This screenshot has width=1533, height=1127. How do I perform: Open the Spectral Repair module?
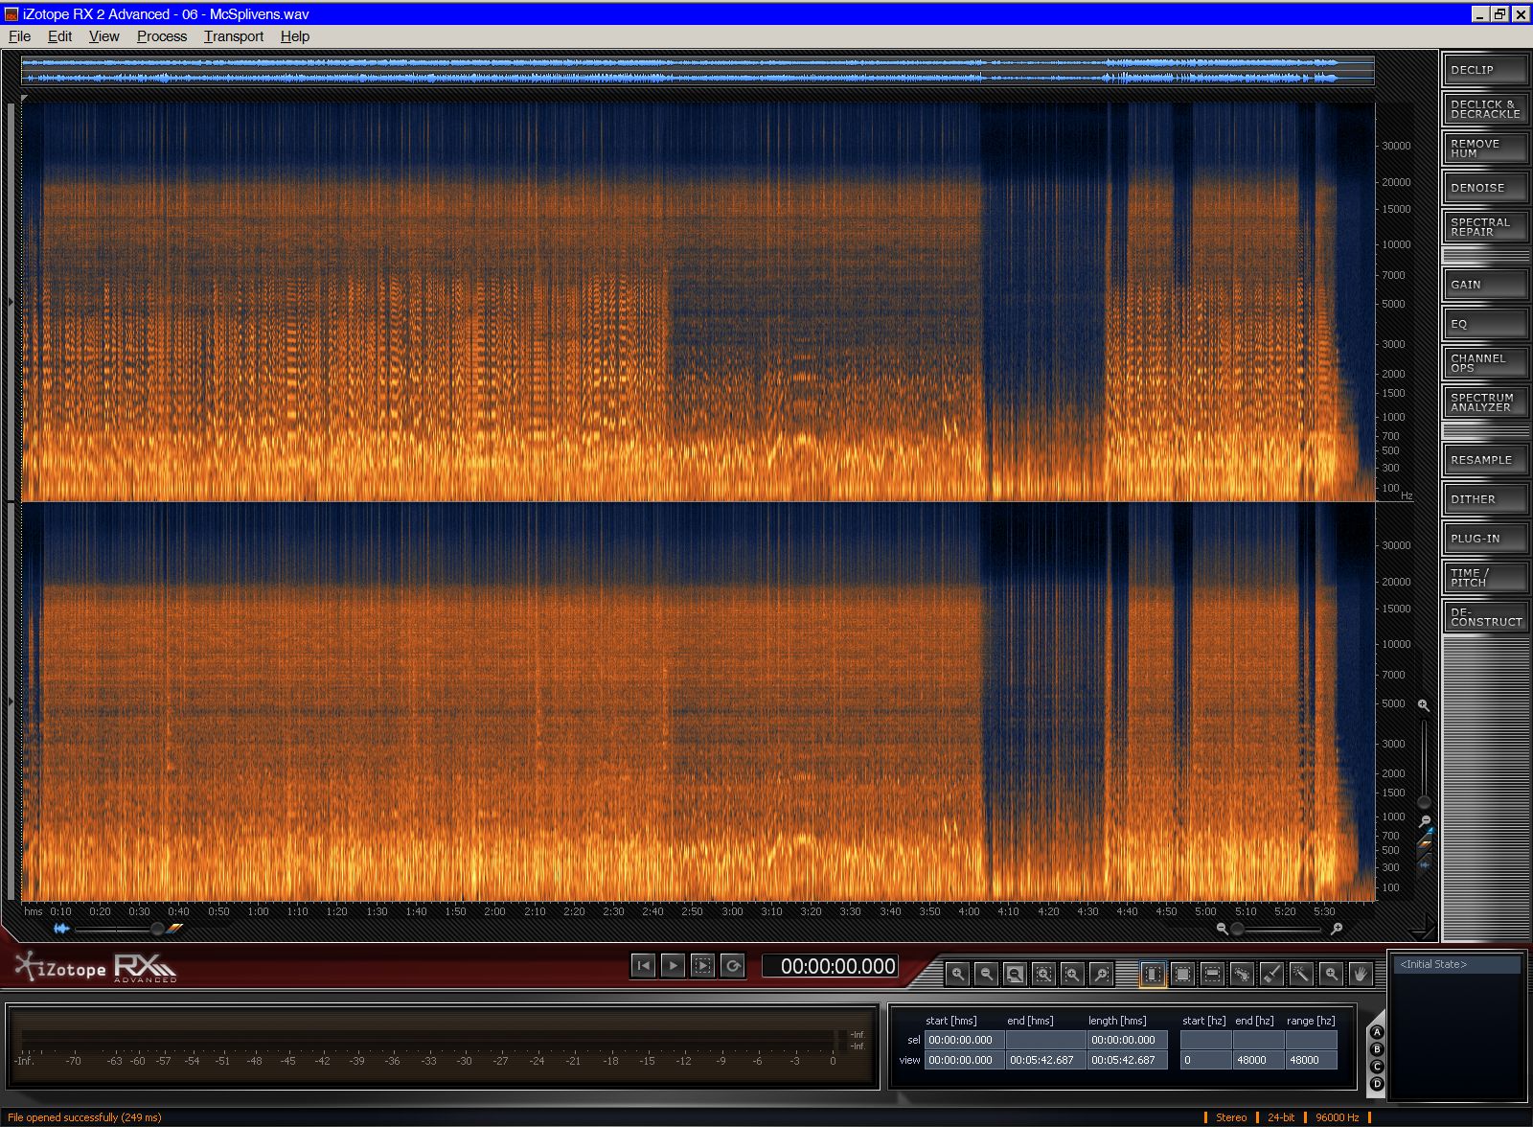(1484, 227)
